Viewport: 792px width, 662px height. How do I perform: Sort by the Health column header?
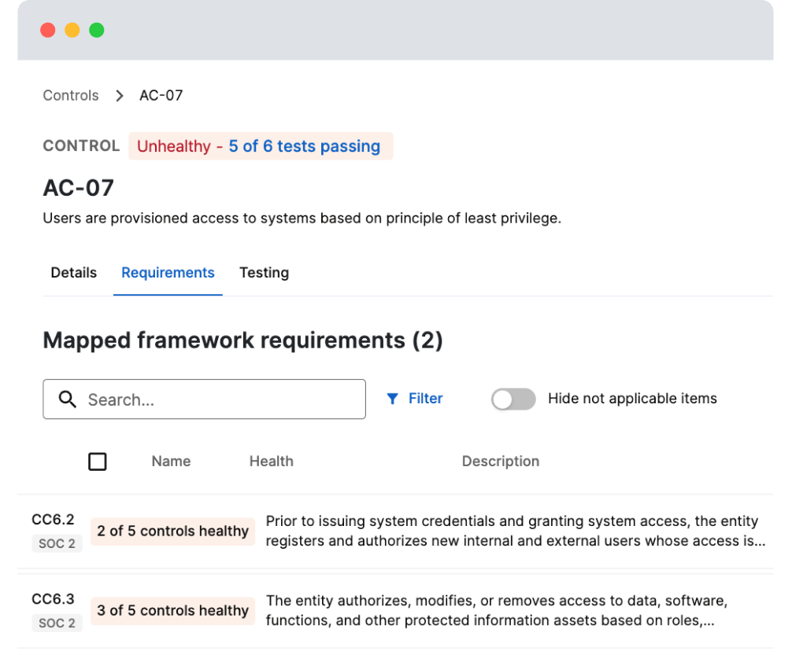(272, 462)
